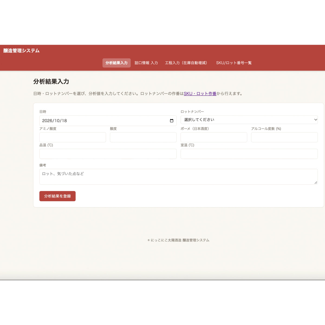Click the アミノ酸度 input field
This screenshot has height=325, width=325.
tap(73, 137)
